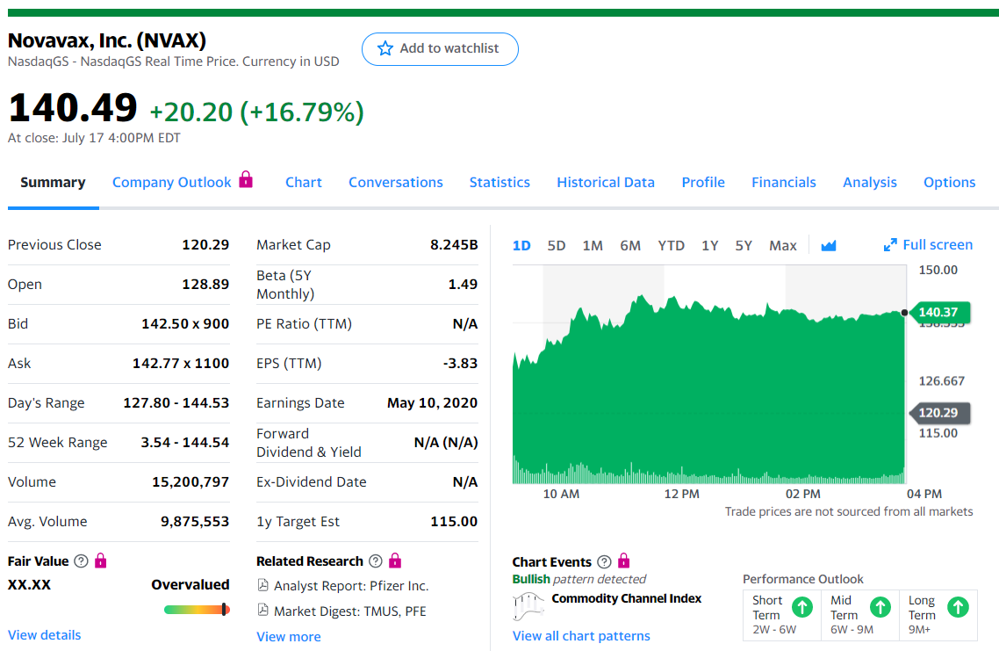
Task: Click the Day's Range value 127.80 - 144.53
Action: (x=176, y=403)
